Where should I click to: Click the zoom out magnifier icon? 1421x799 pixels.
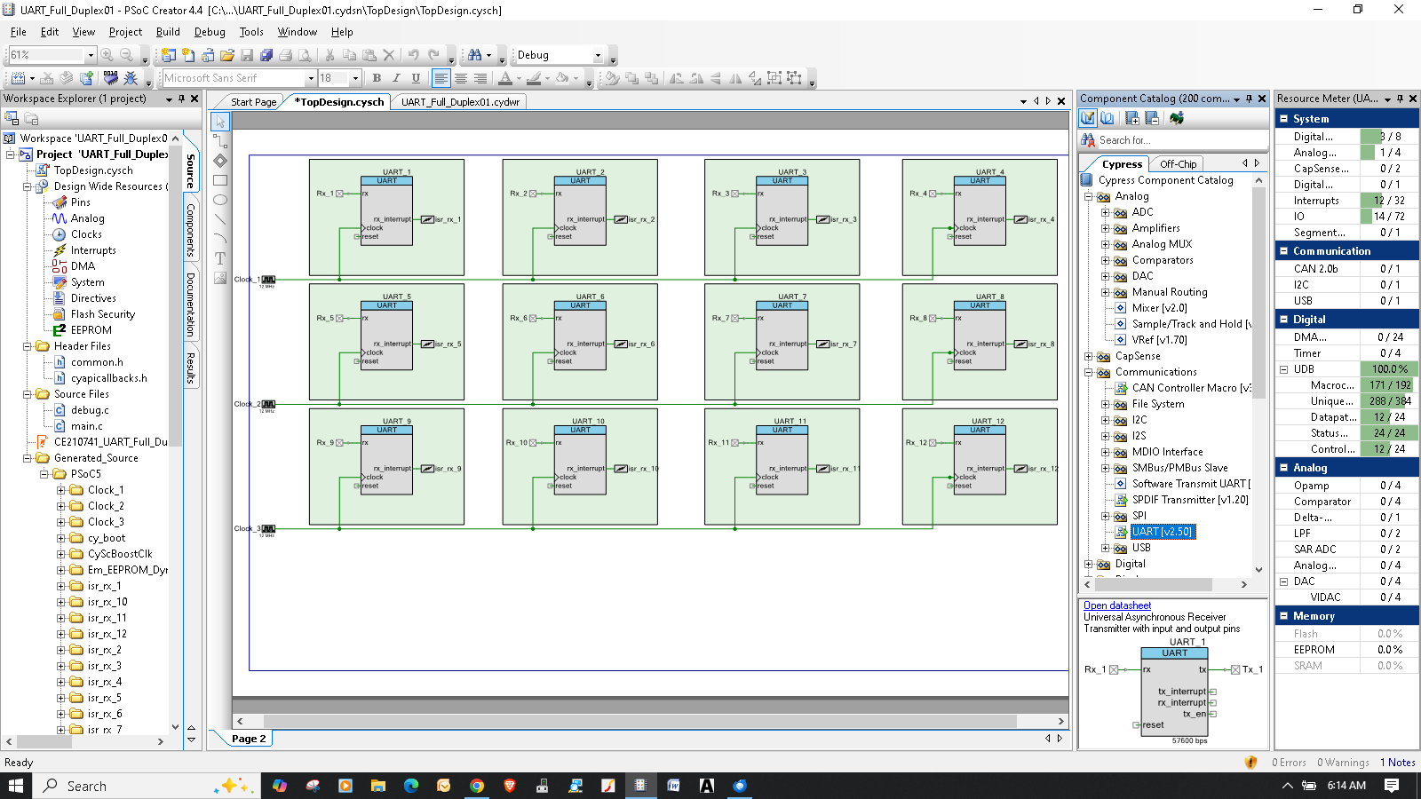point(127,55)
